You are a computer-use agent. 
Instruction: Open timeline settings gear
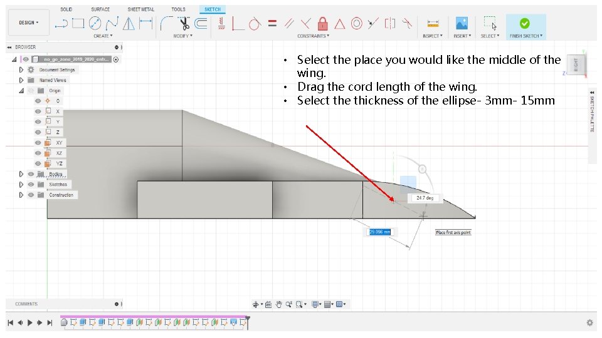tap(589, 323)
